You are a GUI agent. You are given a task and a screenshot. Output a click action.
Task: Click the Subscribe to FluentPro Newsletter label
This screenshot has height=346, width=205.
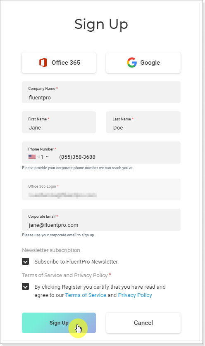76,262
